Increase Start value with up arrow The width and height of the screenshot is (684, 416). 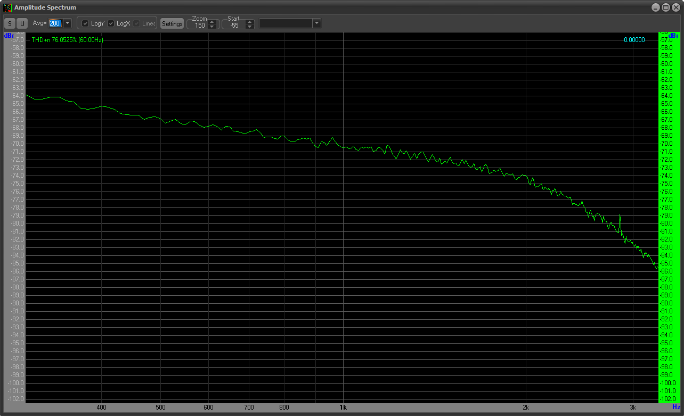pyautogui.click(x=249, y=21)
